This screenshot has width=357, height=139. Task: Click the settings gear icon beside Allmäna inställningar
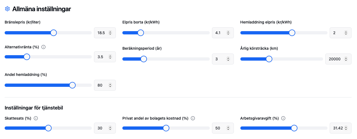tap(7, 9)
